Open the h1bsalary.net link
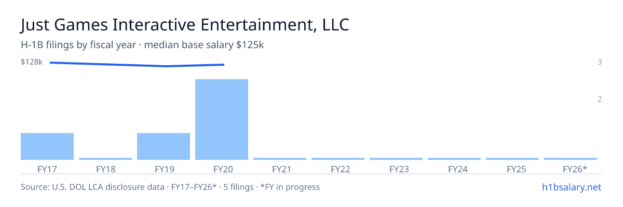 [x=571, y=187]
